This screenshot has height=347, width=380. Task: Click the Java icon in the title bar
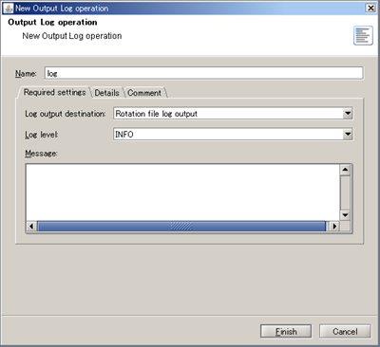coord(9,8)
